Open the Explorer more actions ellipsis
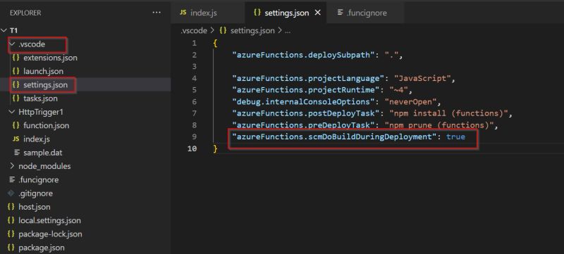564x254 pixels. (x=157, y=13)
